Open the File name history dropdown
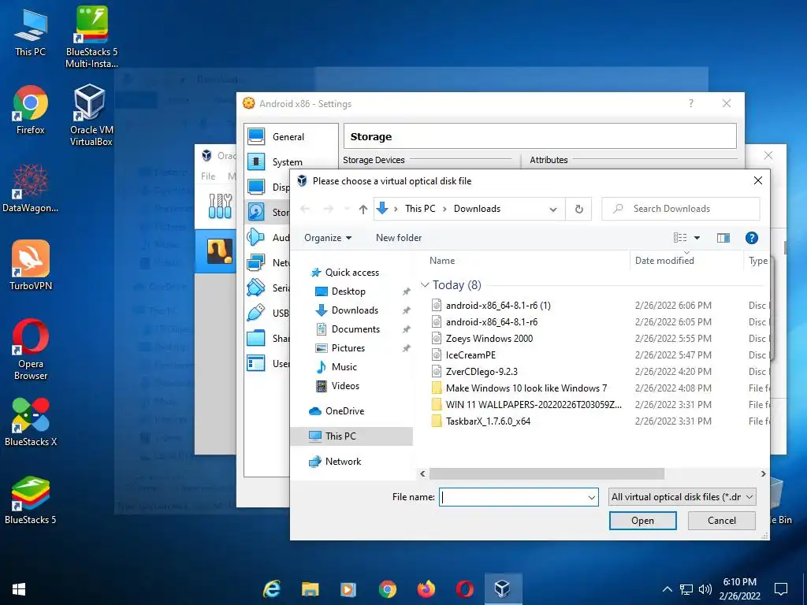The height and width of the screenshot is (605, 807). pyautogui.click(x=591, y=498)
